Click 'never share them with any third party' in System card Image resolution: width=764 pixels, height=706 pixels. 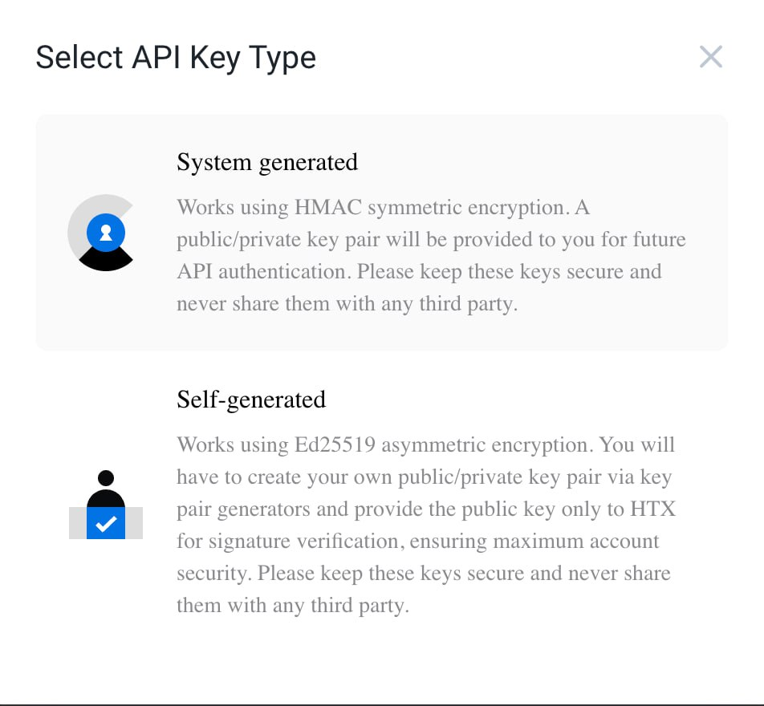tap(347, 304)
